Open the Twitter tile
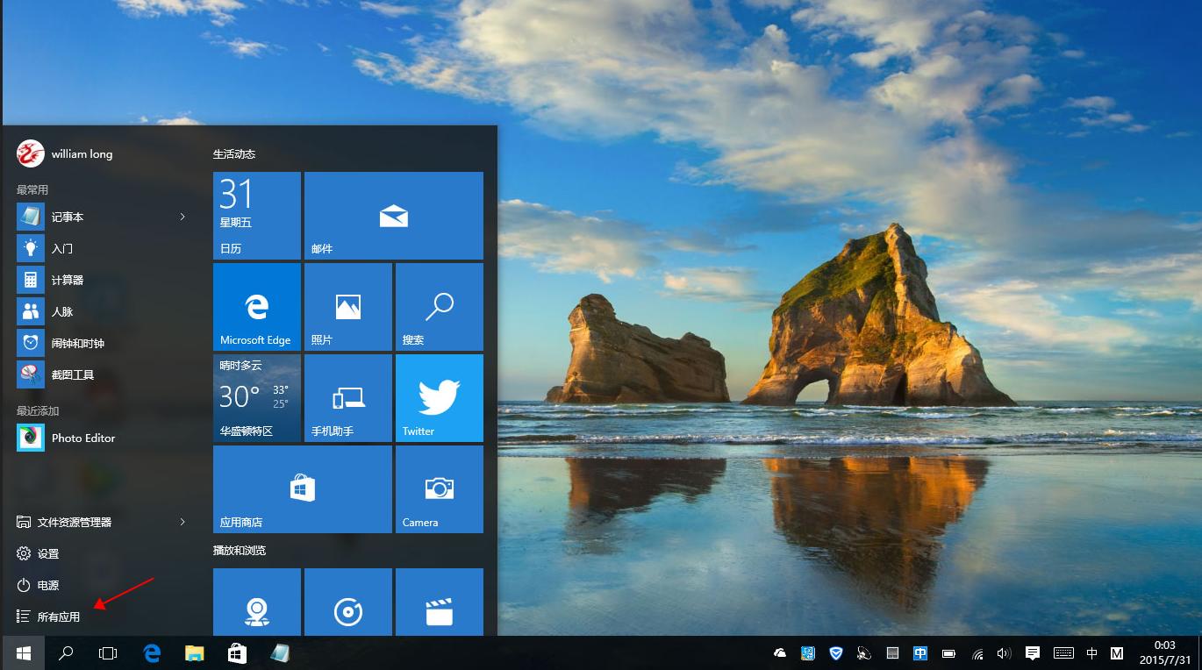 click(439, 397)
